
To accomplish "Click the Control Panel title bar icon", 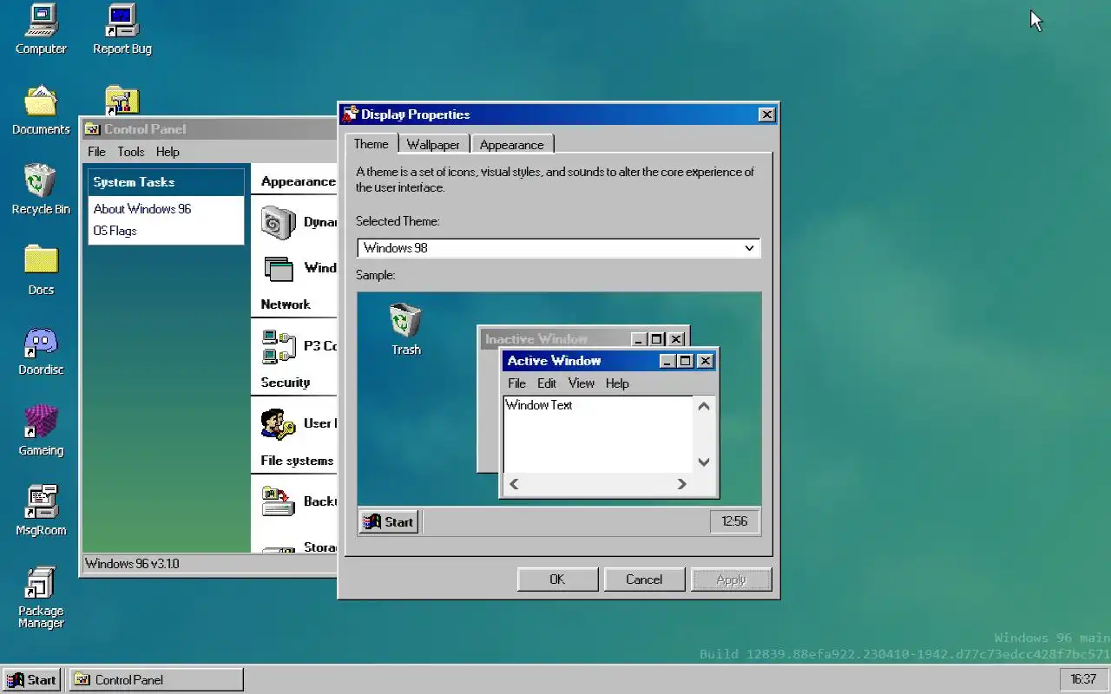I will click(92, 129).
